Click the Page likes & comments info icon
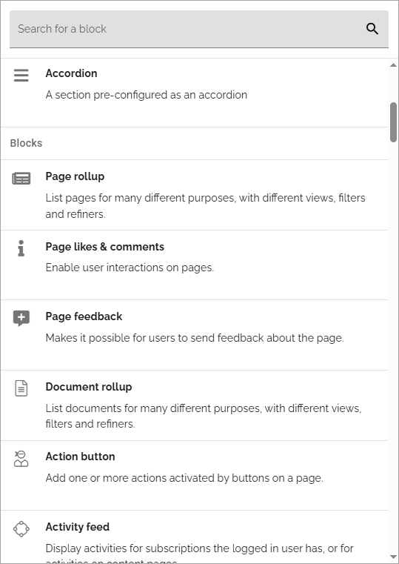 [21, 248]
